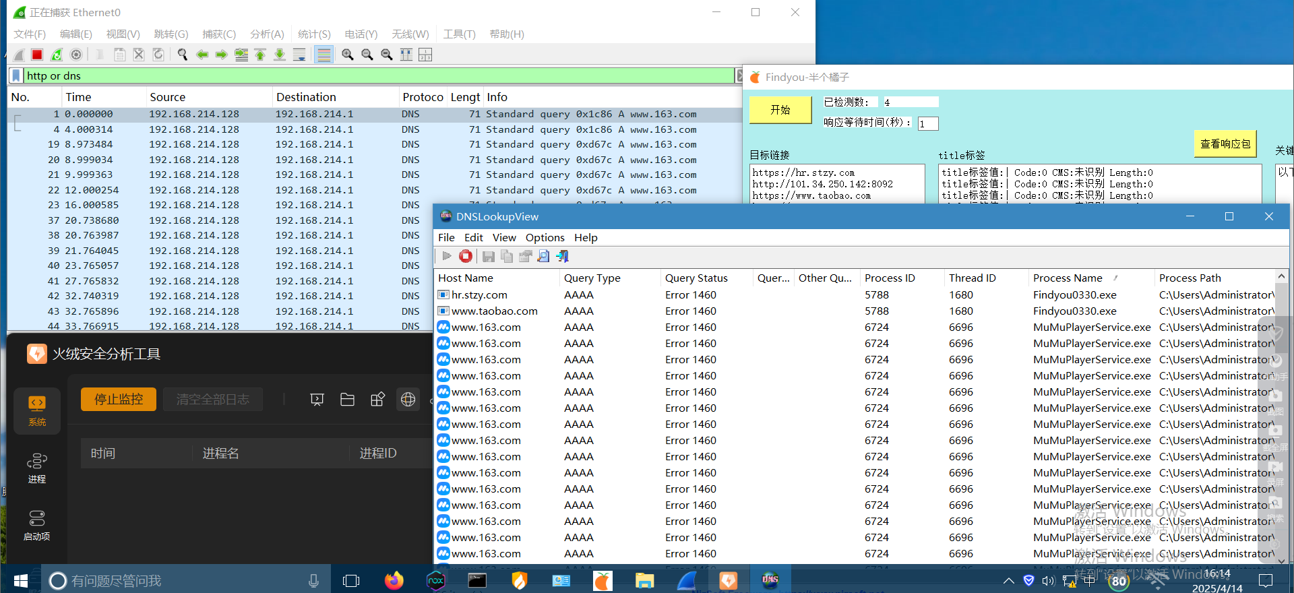Select www.taobao.com row in DNSLookupView

(855, 311)
